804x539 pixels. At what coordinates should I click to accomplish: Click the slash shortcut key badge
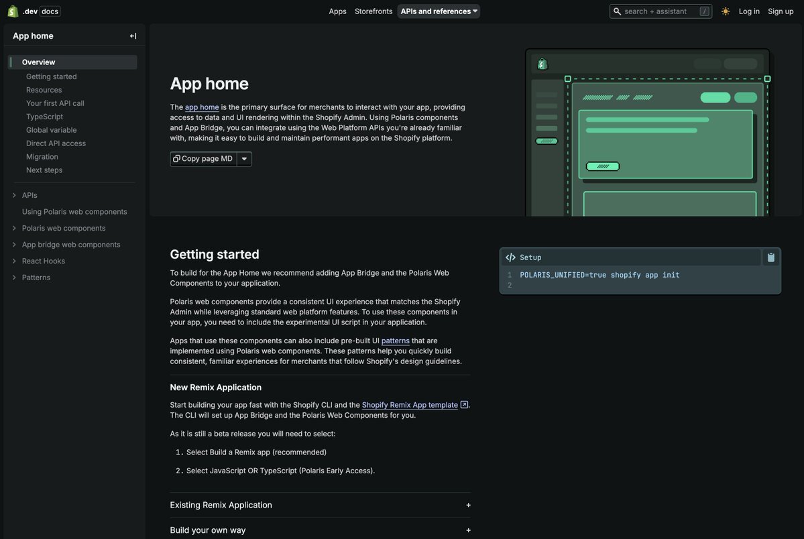click(x=704, y=11)
